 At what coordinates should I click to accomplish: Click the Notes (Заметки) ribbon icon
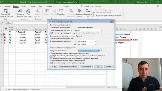point(54,11)
